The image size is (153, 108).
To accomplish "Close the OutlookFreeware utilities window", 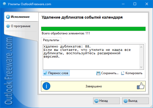I will (147, 4).
